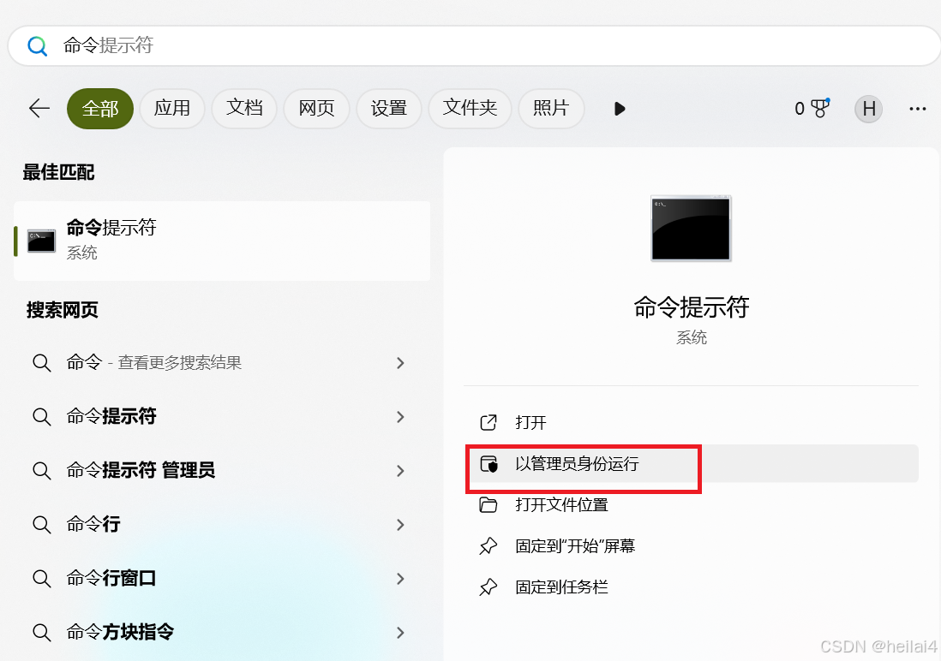The height and width of the screenshot is (661, 941).
Task: Switch to the 文档 filter tab
Action: pos(244,109)
